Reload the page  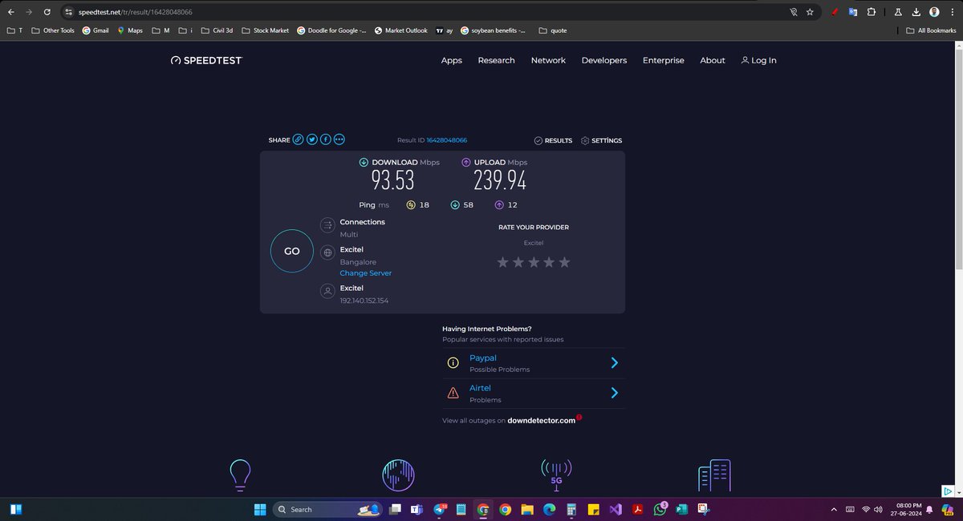(47, 12)
